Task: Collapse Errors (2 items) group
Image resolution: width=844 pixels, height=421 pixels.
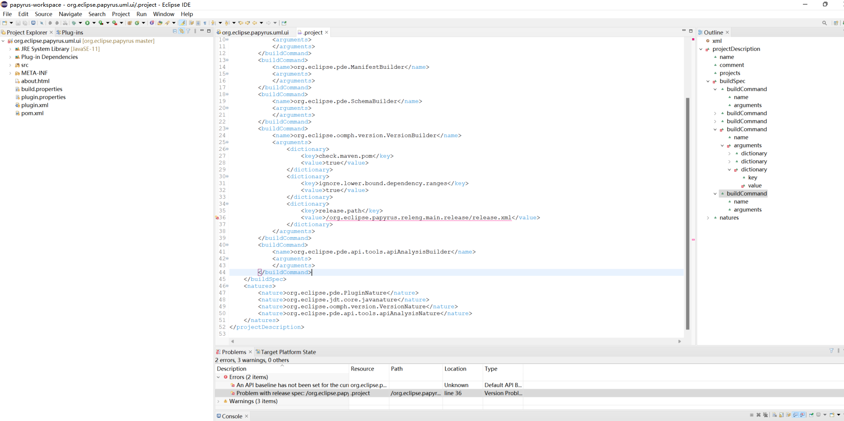Action: 218,377
